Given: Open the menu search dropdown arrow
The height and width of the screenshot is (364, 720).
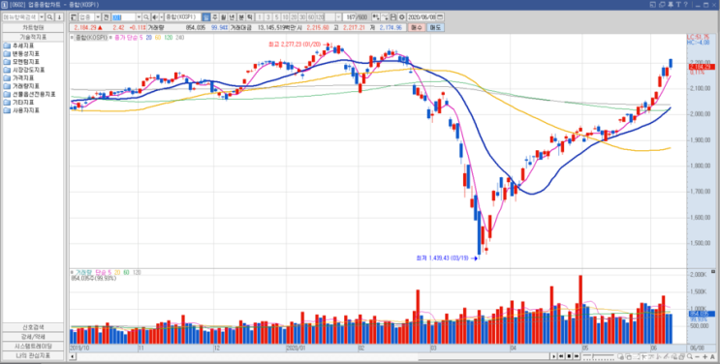Looking at the screenshot, I should pos(42,17).
